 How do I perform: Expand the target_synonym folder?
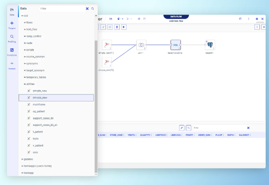point(25,71)
